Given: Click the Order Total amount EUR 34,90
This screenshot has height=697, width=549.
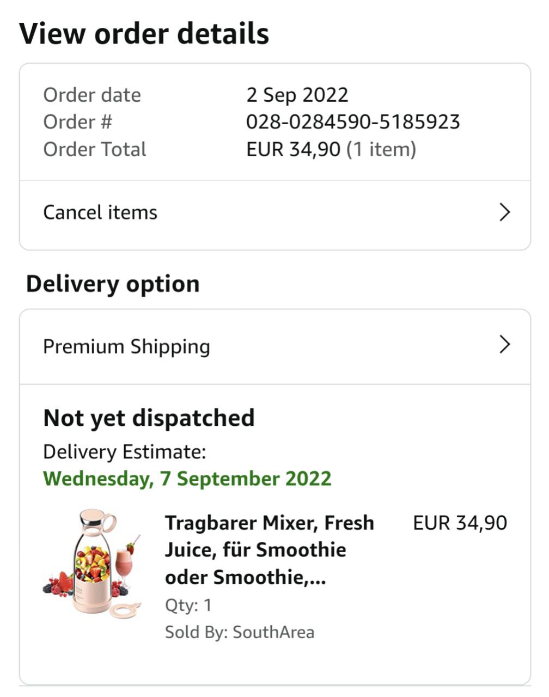Looking at the screenshot, I should [293, 149].
